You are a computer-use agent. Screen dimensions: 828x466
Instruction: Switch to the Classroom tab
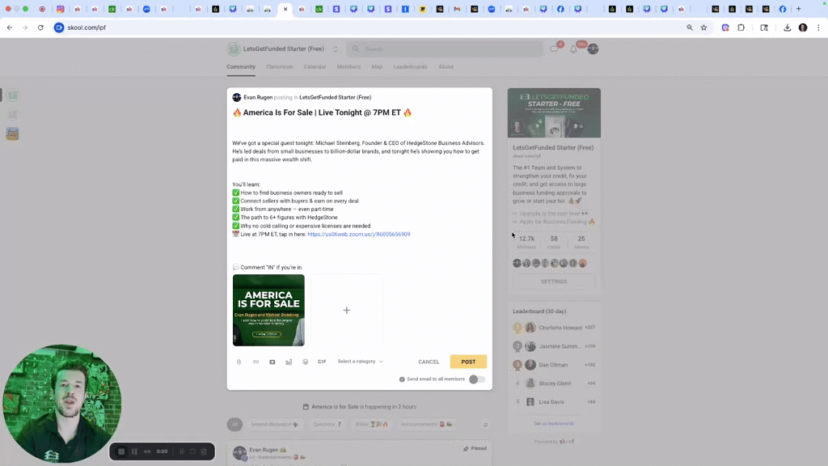pos(279,66)
